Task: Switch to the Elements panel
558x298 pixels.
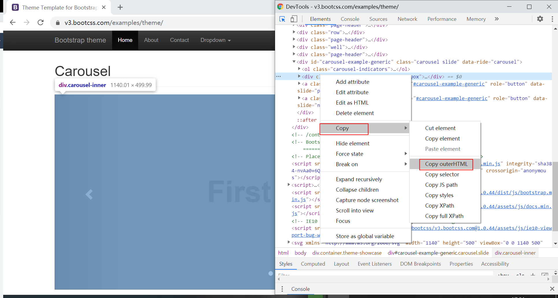Action: pos(320,19)
